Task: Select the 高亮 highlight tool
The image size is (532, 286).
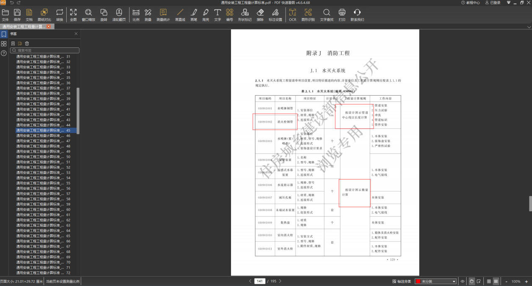Action: pyautogui.click(x=205, y=13)
